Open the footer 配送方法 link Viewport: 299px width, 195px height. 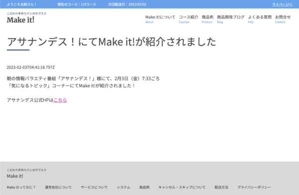coord(221,187)
